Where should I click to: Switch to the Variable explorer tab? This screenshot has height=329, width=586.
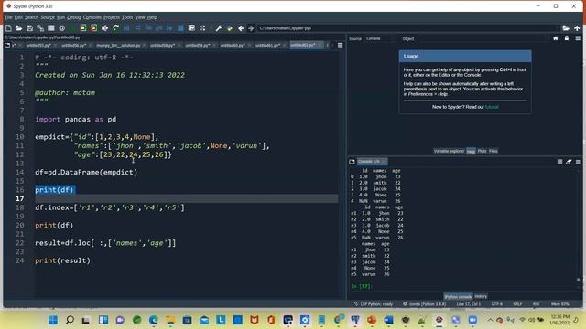[449, 151]
